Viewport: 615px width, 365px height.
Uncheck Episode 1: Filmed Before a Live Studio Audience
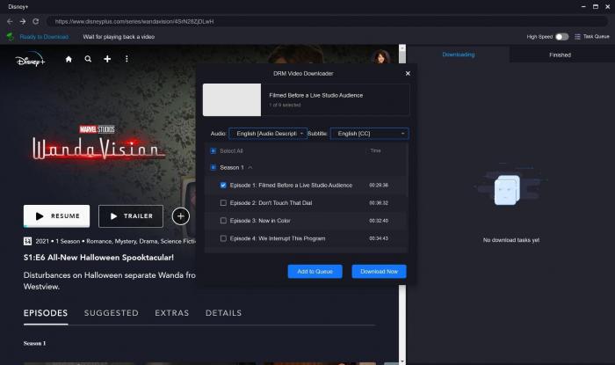pos(223,186)
